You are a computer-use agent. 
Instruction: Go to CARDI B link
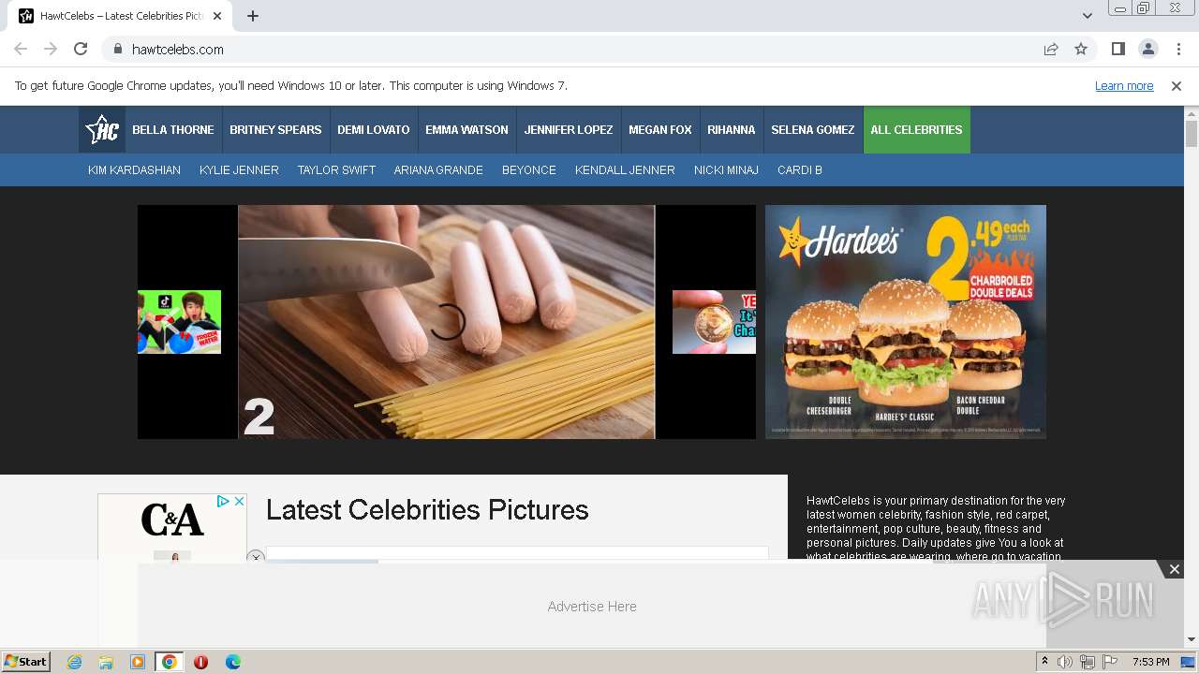pos(800,170)
